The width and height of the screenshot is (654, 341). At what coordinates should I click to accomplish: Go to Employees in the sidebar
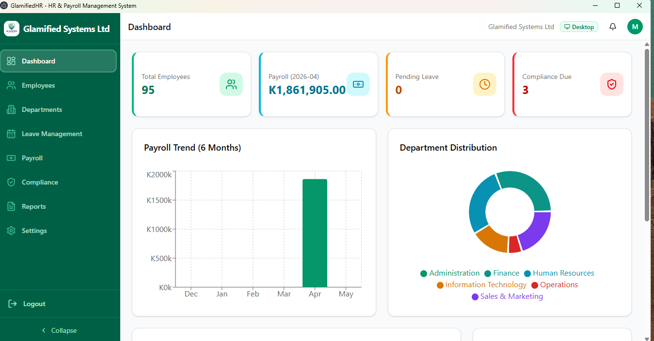click(58, 85)
